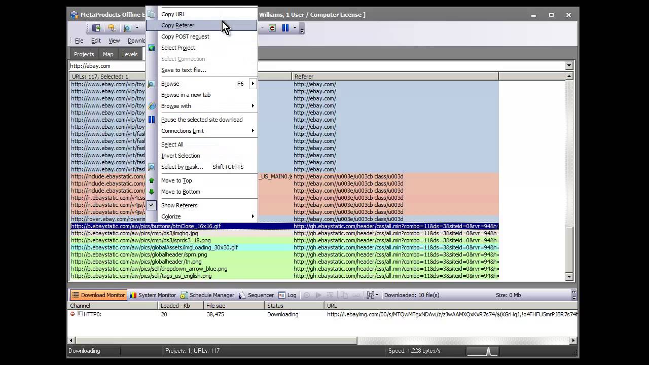Choose Pause the selected site download
Image resolution: width=649 pixels, height=365 pixels.
tap(202, 120)
